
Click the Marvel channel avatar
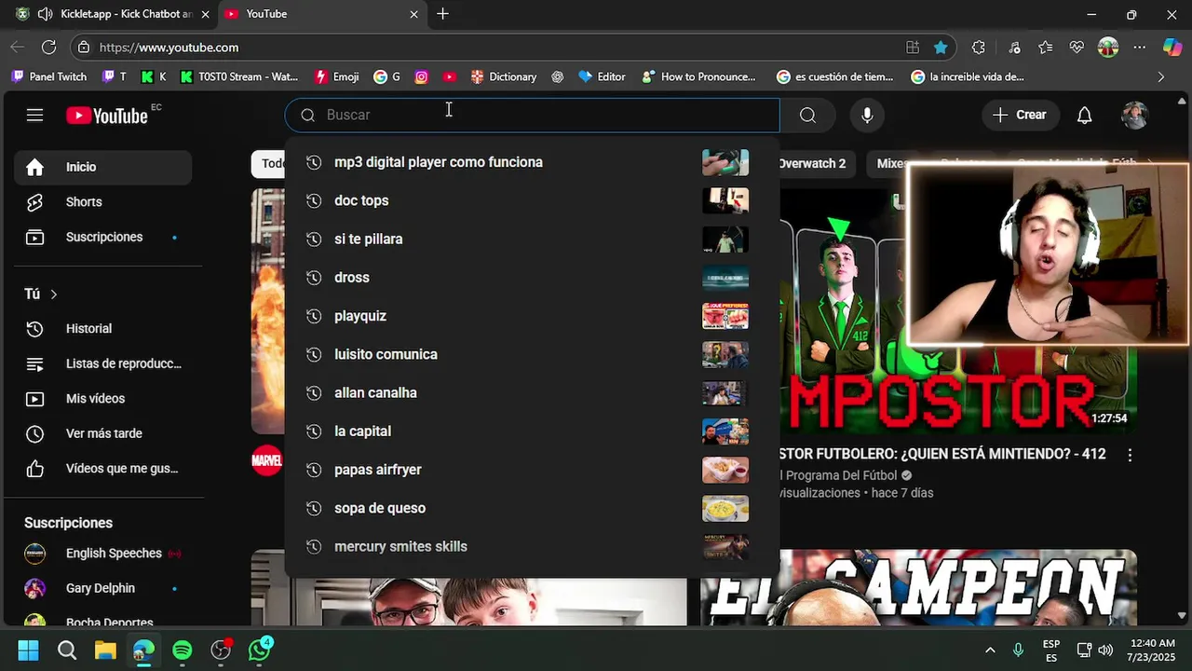tap(266, 460)
